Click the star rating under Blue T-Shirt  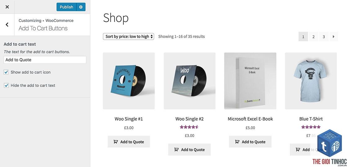pos(311,127)
